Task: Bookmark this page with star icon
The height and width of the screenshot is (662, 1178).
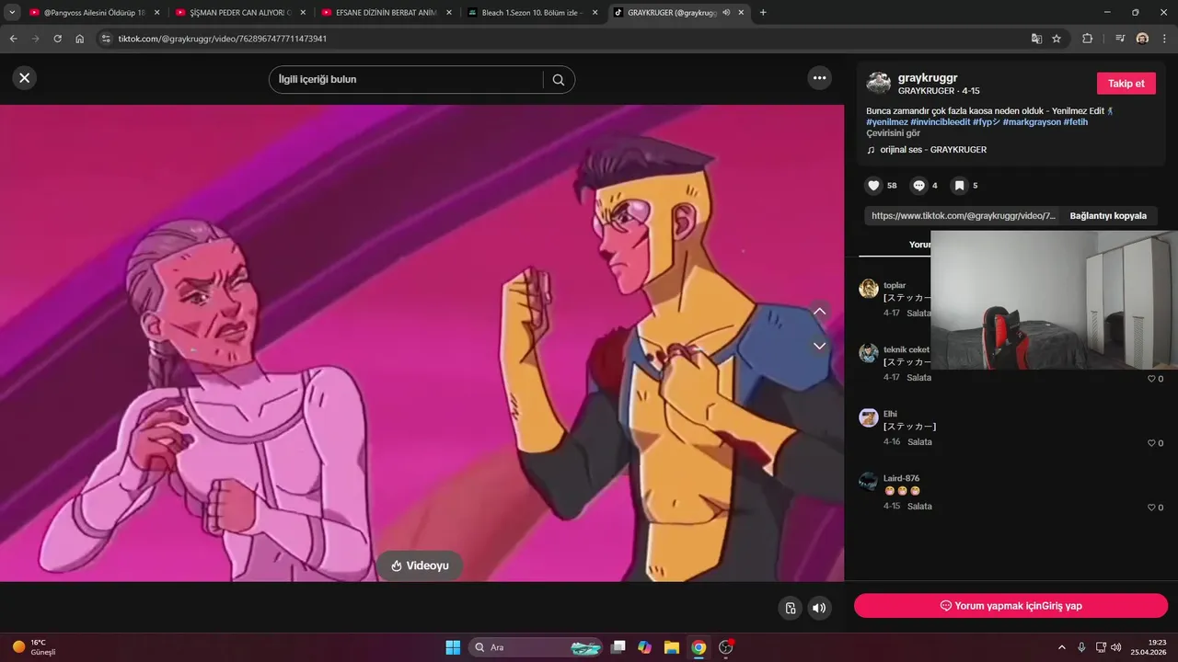Action: point(1057,39)
